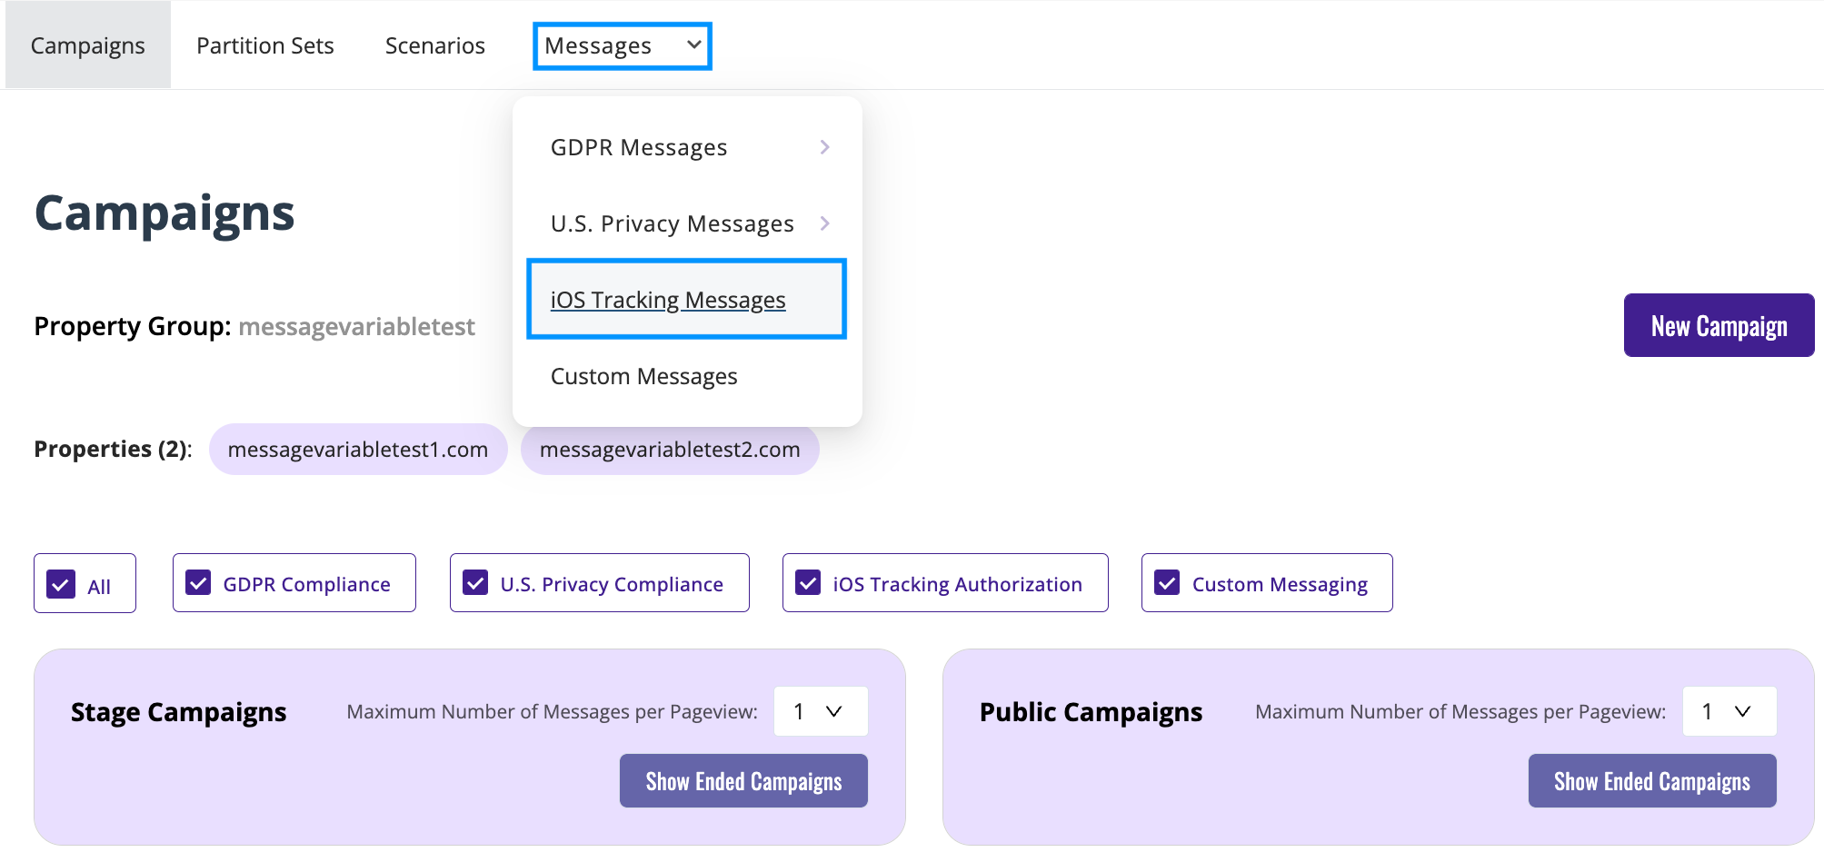Click the New Campaign button
Image resolution: width=1824 pixels, height=852 pixels.
pos(1718,324)
